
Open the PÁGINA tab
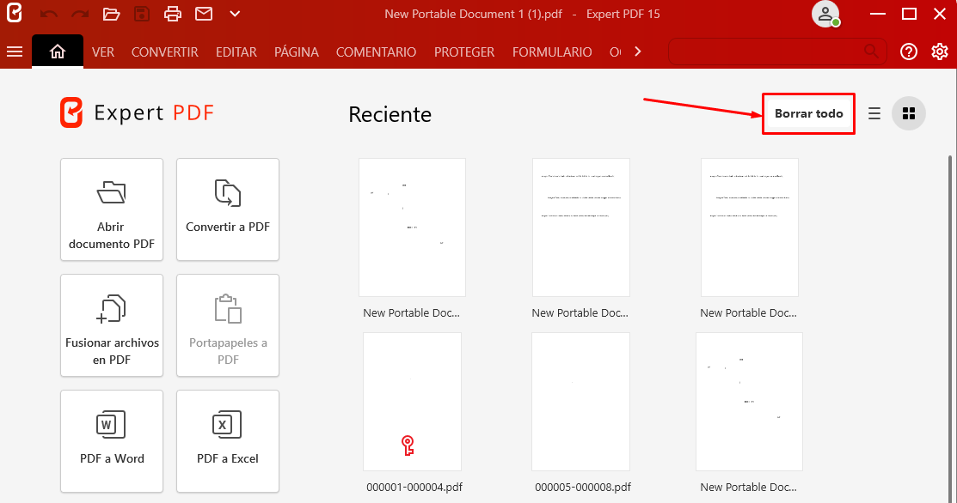pyautogui.click(x=297, y=52)
